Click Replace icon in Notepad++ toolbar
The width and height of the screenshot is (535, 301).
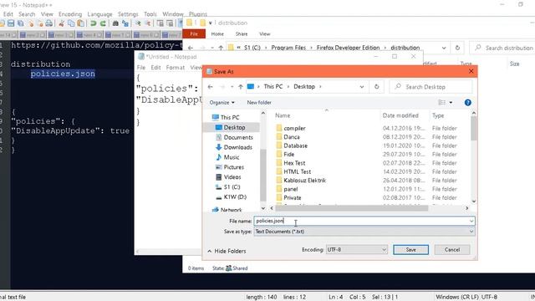(x=125, y=23)
